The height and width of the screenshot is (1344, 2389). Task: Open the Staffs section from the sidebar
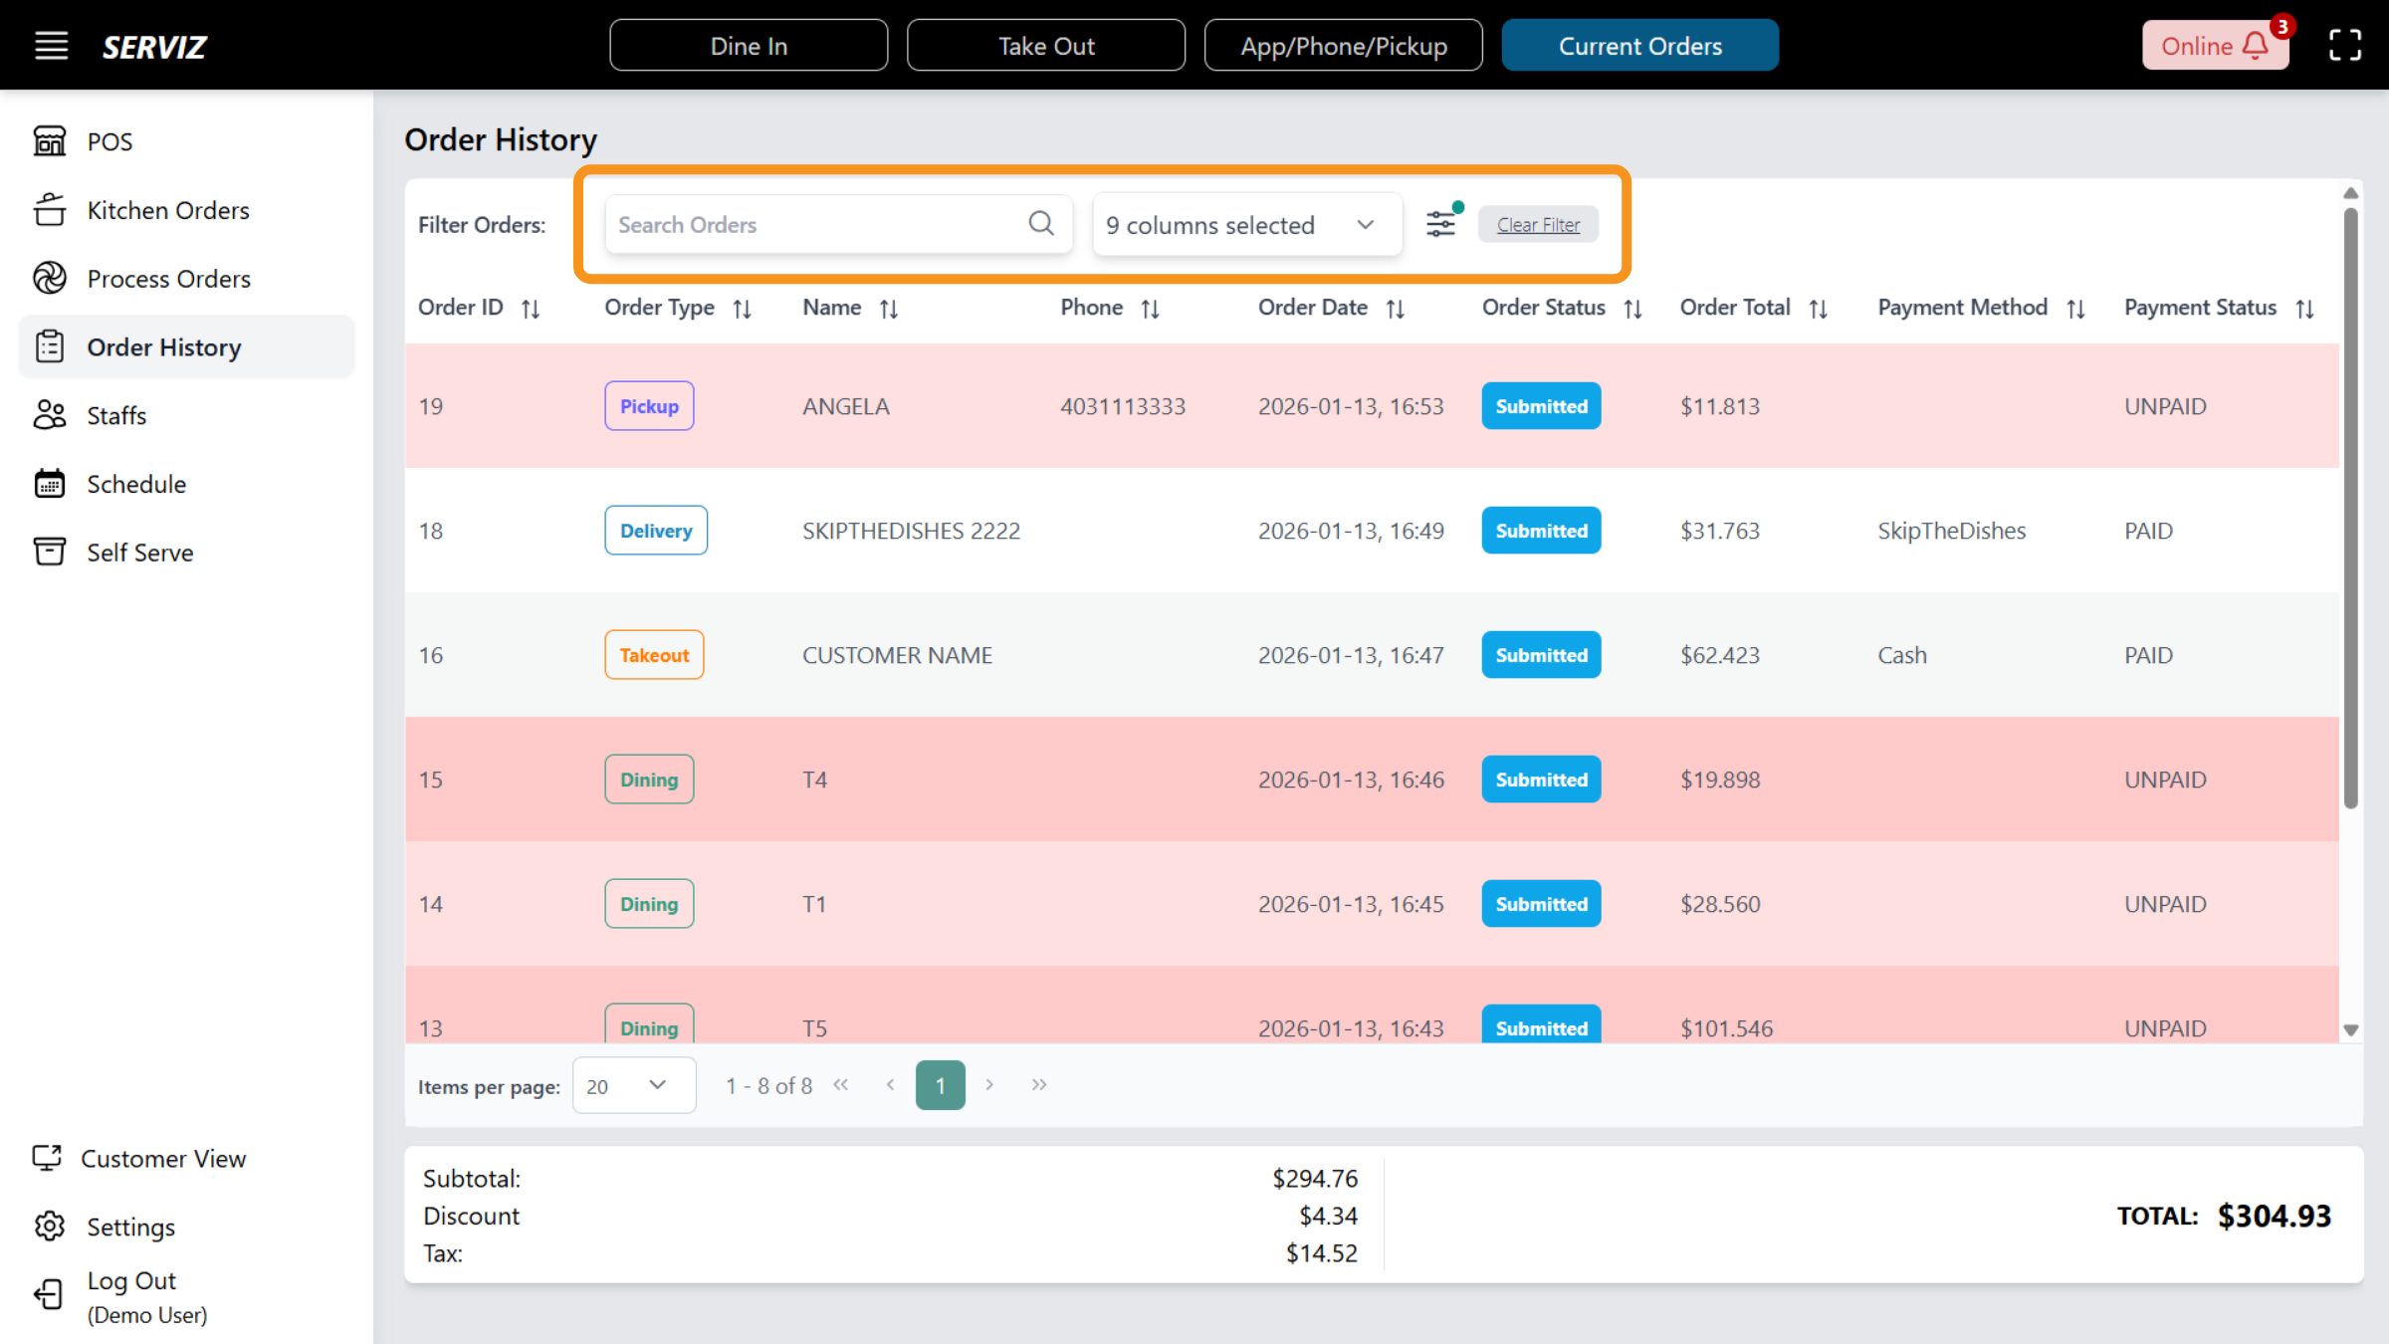point(50,415)
